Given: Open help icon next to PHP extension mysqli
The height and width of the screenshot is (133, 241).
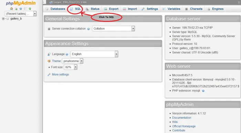Looking at the screenshot, I should click(x=203, y=91).
